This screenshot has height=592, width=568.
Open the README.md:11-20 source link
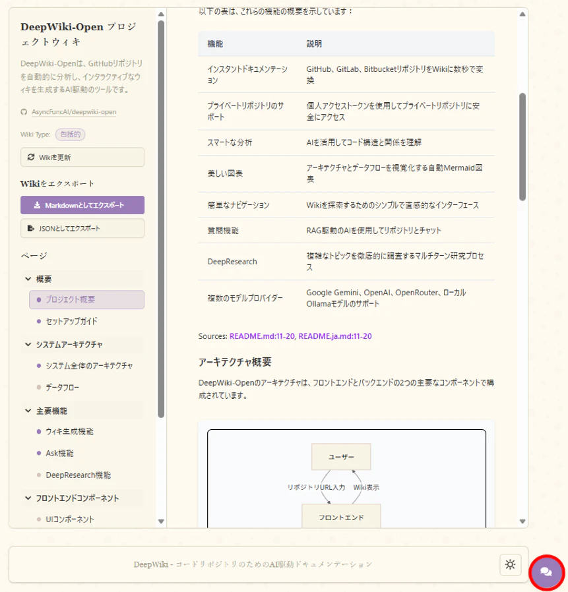262,336
